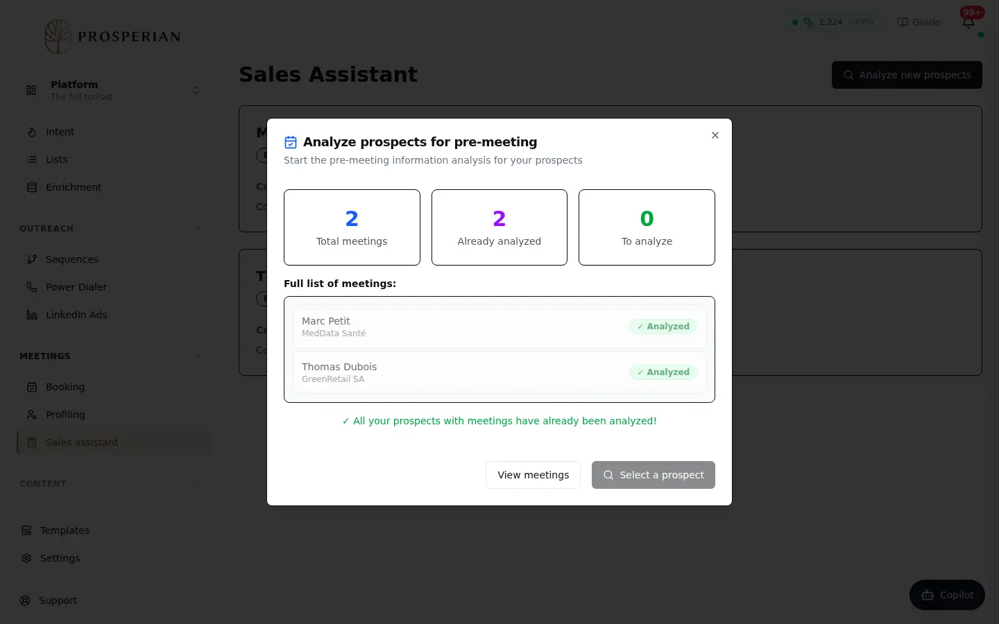Screen dimensions: 999x624
Task: Open the Platform switcher dropdown
Action: tap(113, 90)
